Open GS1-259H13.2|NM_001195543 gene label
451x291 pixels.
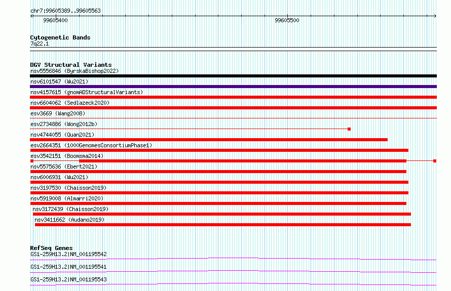tap(68, 279)
